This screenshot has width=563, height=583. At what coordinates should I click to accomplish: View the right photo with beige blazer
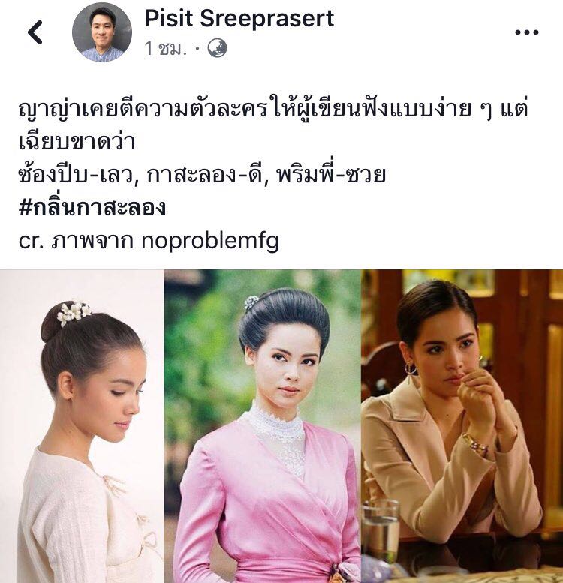pyautogui.click(x=462, y=426)
